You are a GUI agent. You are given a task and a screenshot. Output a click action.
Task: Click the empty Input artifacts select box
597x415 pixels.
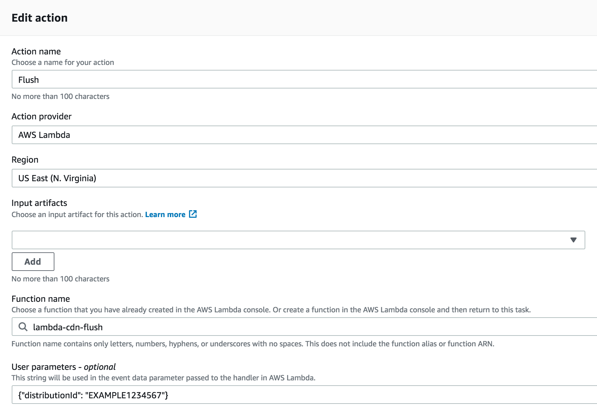point(298,240)
